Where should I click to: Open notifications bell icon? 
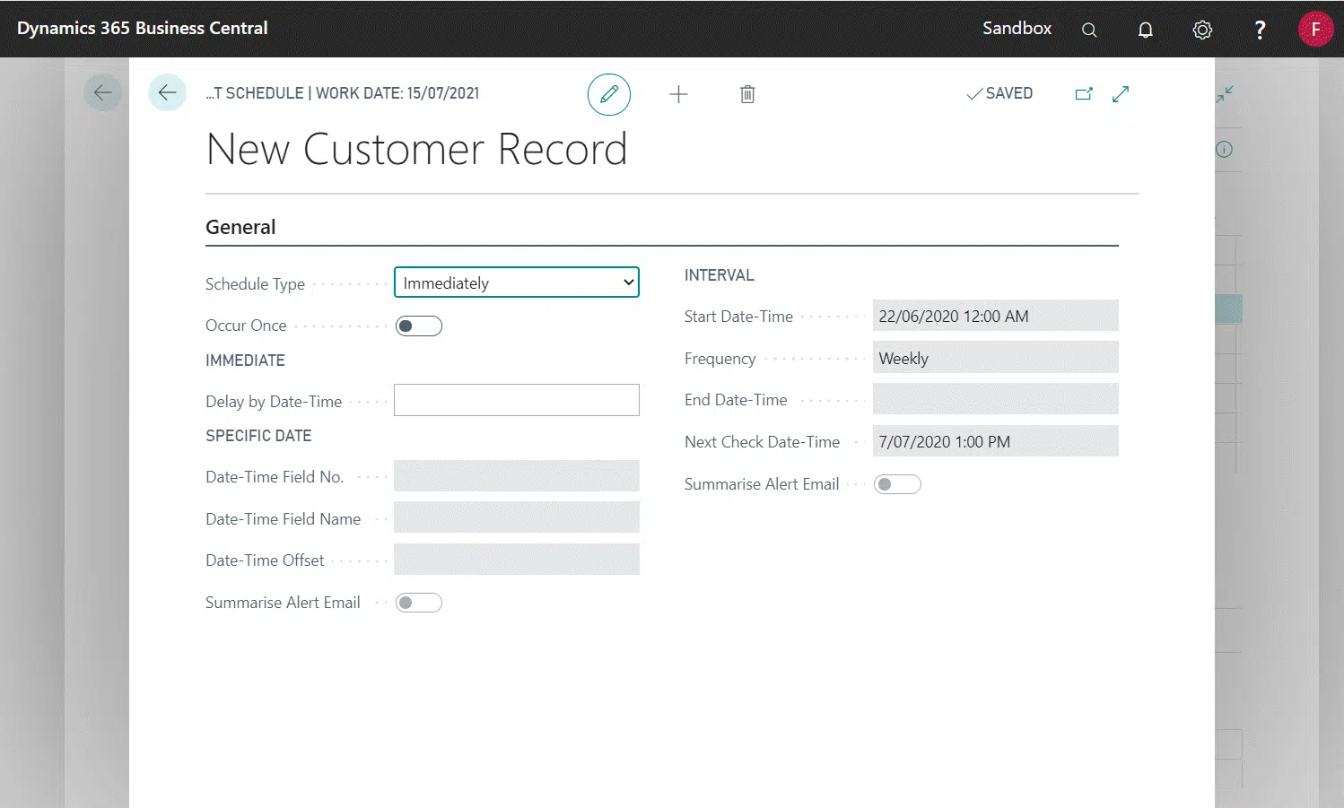(1146, 30)
